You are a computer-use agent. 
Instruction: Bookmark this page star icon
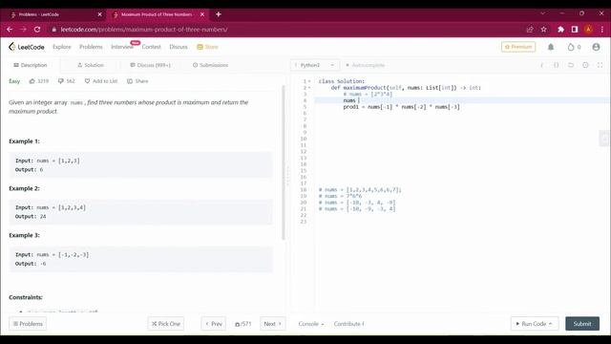point(543,30)
